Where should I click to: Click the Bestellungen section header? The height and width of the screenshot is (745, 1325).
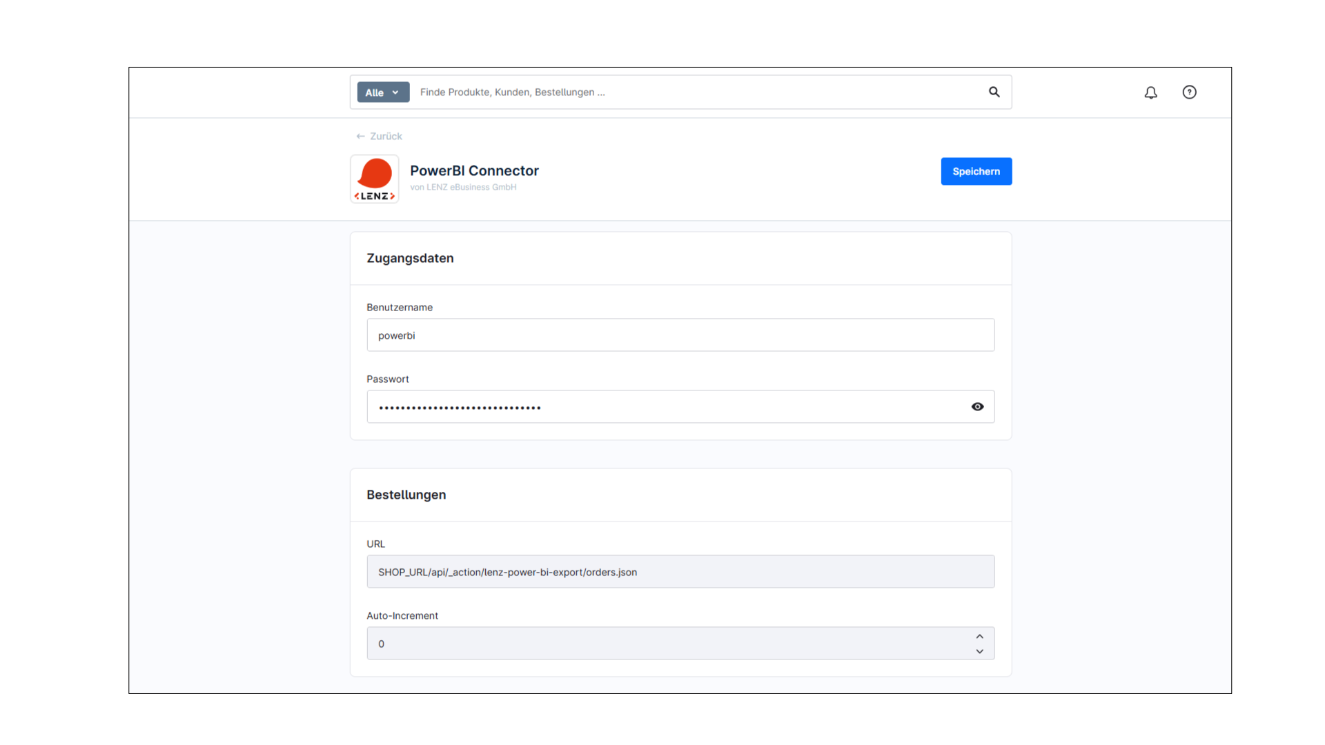tap(406, 495)
